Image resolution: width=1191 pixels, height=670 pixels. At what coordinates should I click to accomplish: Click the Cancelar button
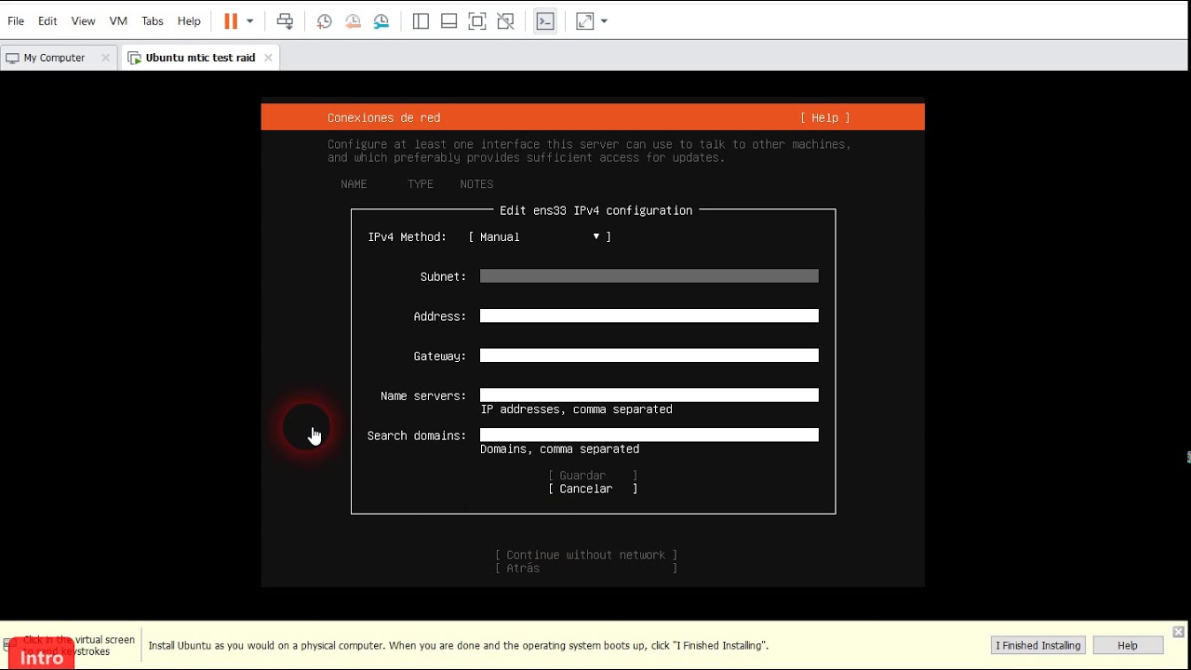(593, 489)
